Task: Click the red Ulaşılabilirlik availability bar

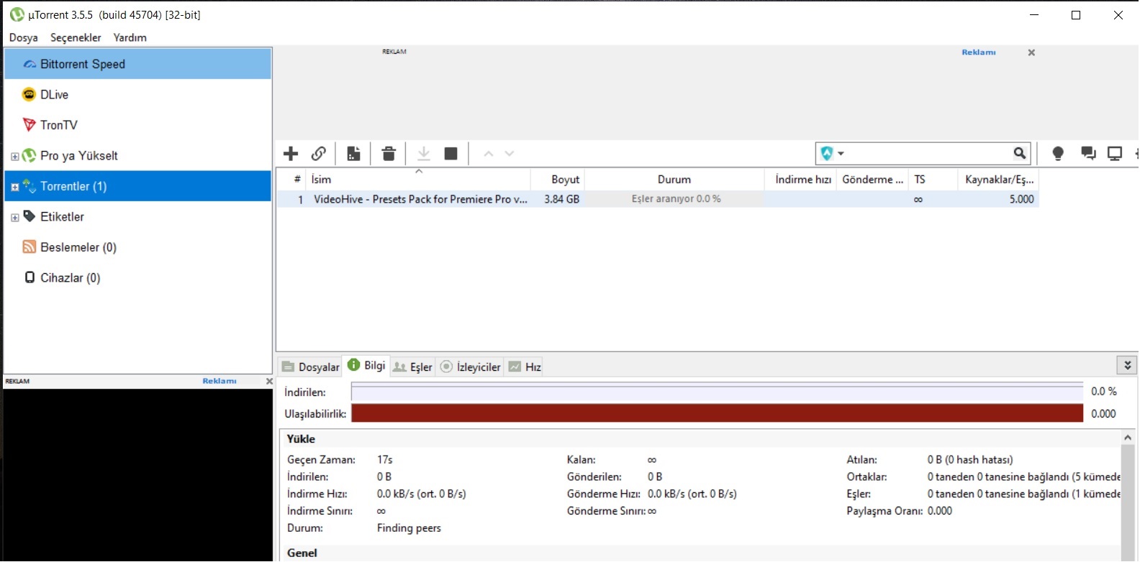Action: (x=717, y=413)
